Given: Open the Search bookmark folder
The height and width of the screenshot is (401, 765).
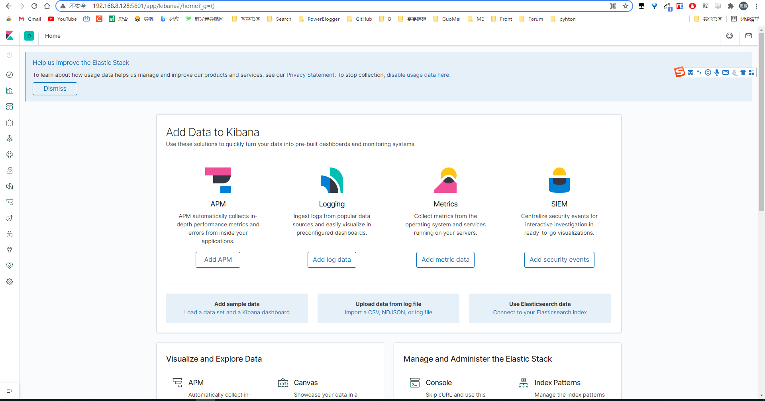Looking at the screenshot, I should coord(279,19).
